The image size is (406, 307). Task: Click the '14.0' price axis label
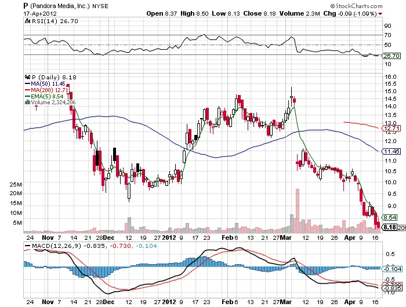point(390,107)
